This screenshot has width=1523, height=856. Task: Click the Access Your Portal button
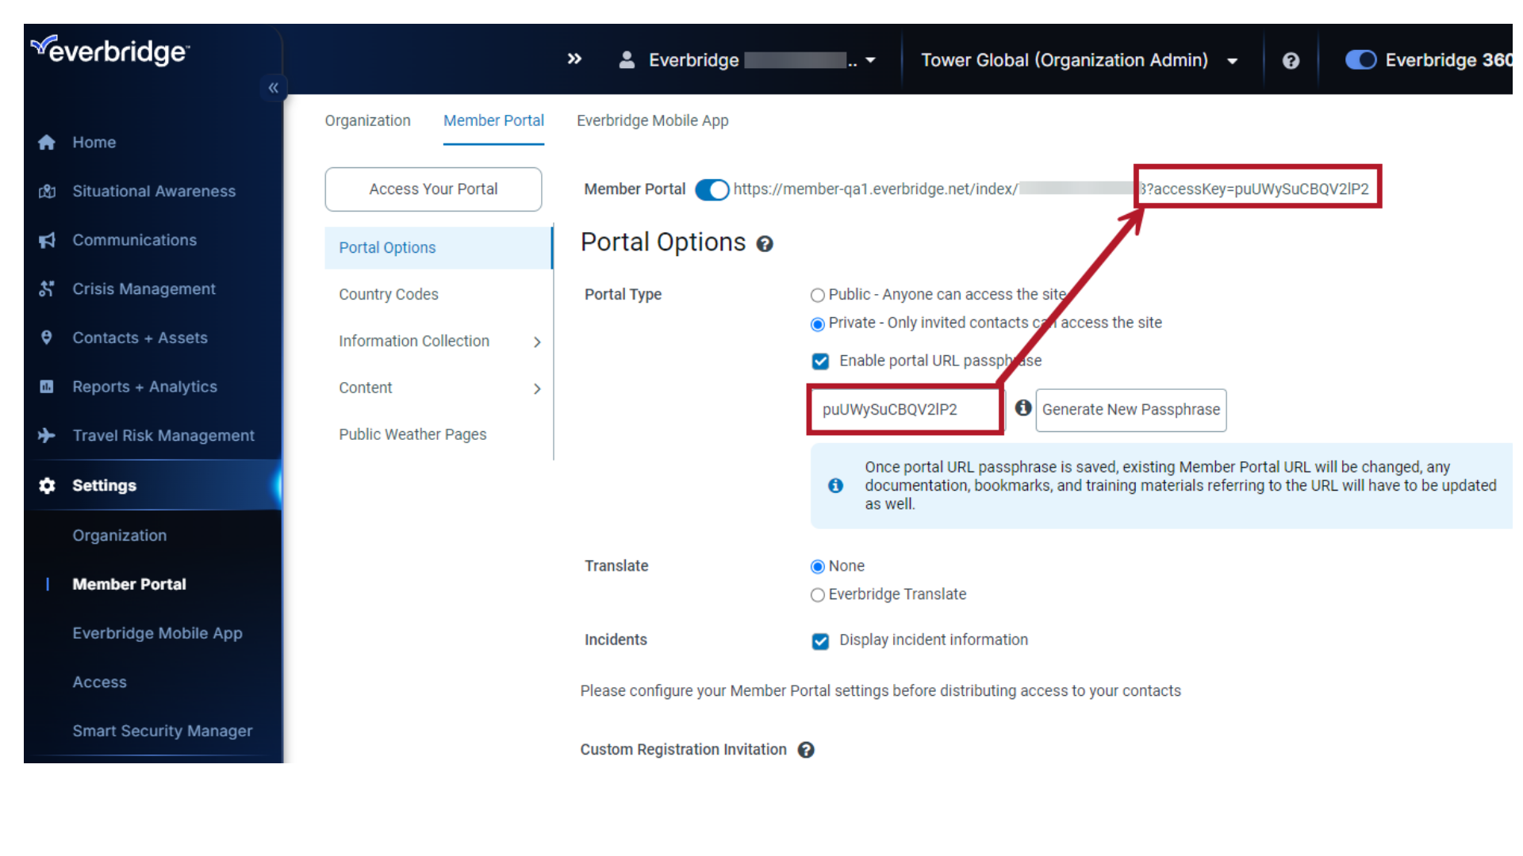point(433,189)
